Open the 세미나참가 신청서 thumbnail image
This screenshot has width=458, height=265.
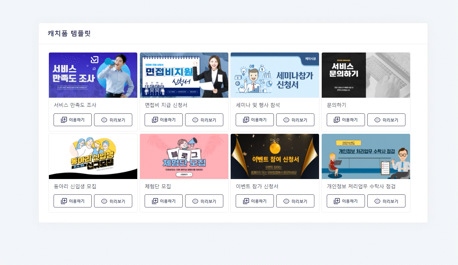[275, 75]
